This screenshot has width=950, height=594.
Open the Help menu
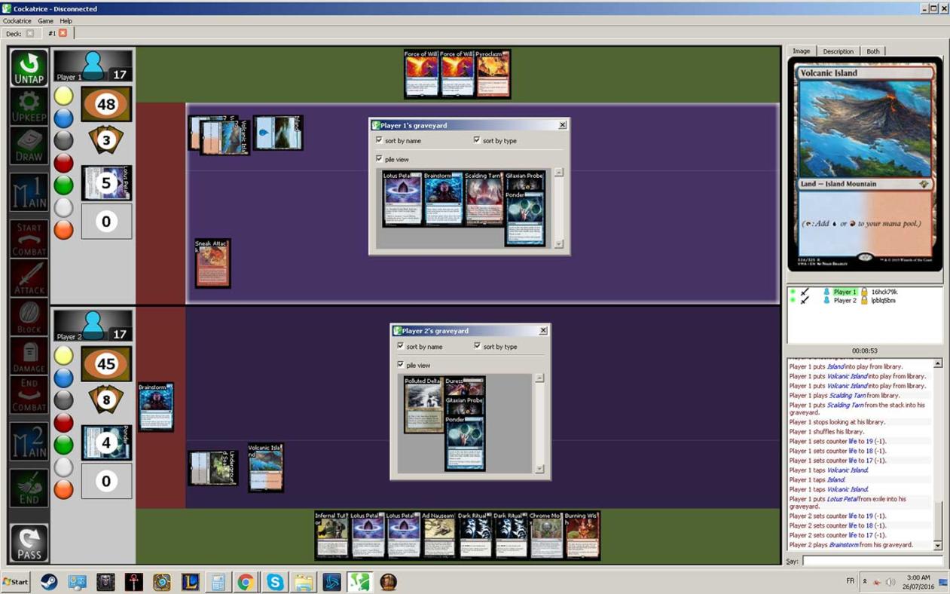click(66, 21)
